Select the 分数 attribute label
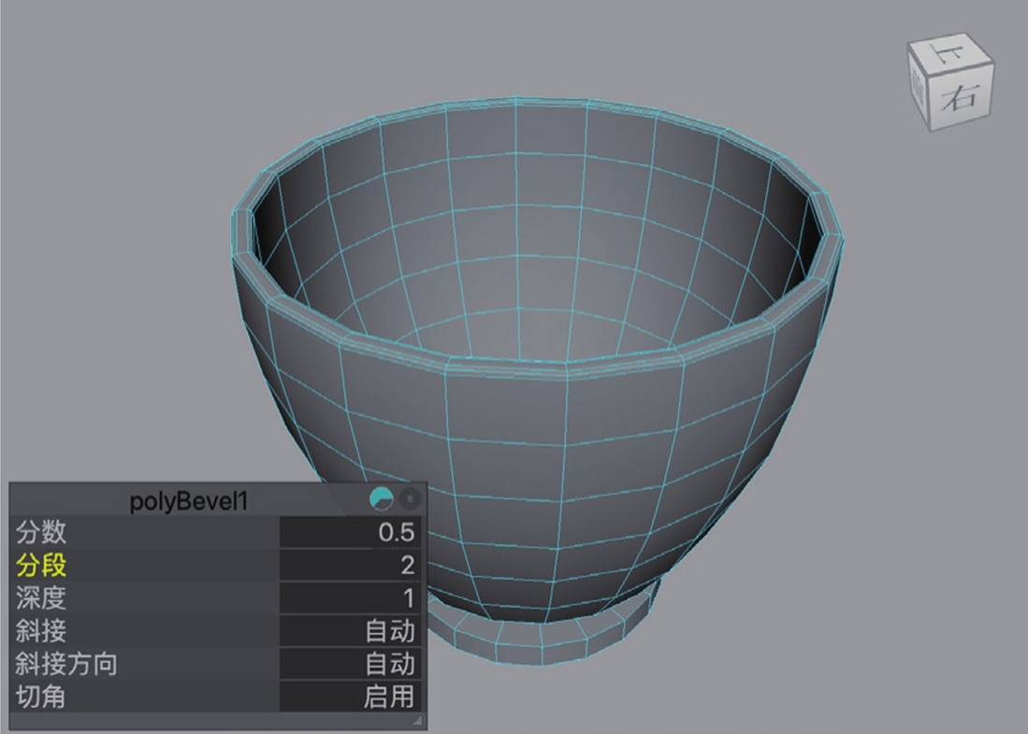1028x734 pixels. tap(42, 532)
